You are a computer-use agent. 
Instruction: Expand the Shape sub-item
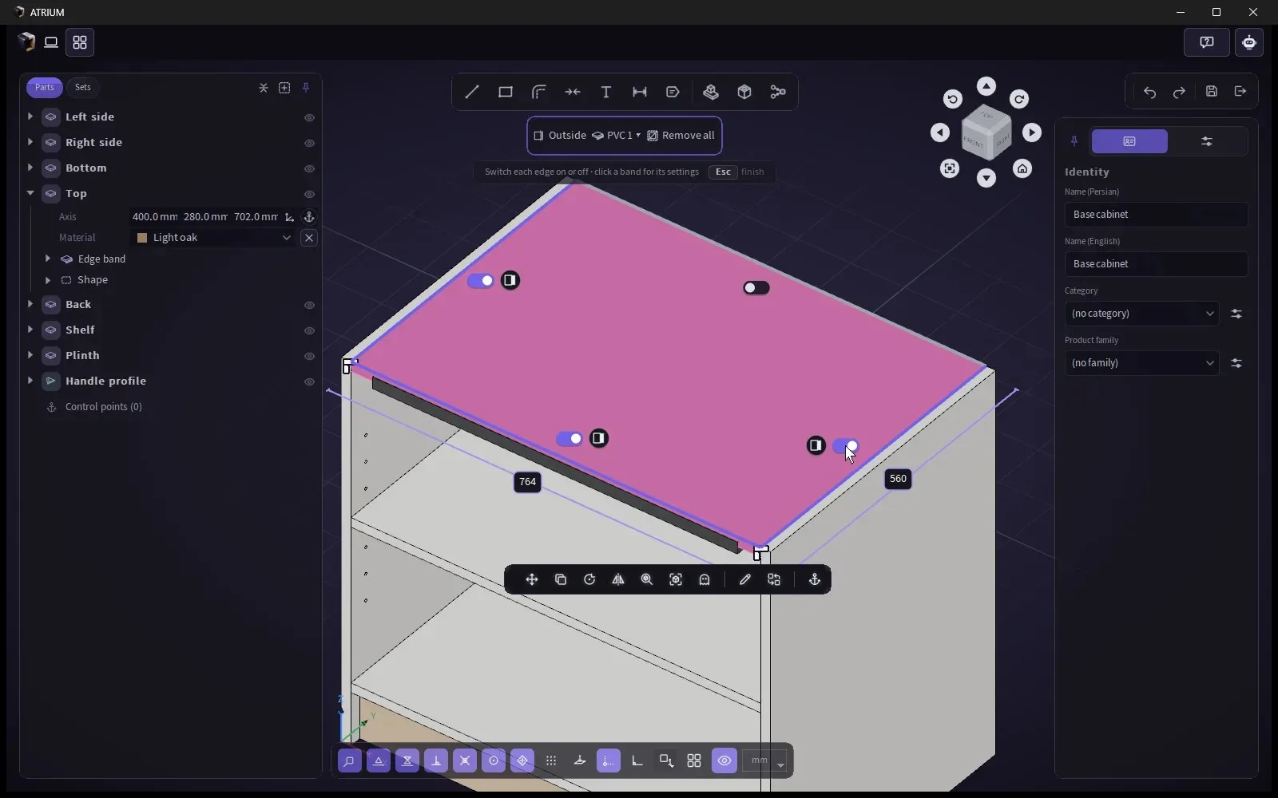(x=48, y=279)
